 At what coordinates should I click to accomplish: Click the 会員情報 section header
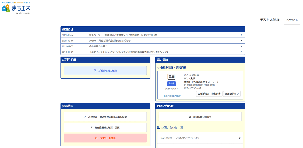[x=105, y=106]
